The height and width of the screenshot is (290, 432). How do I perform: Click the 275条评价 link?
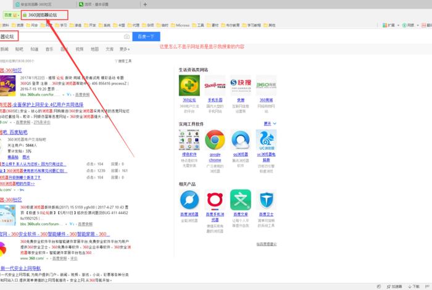(42, 122)
